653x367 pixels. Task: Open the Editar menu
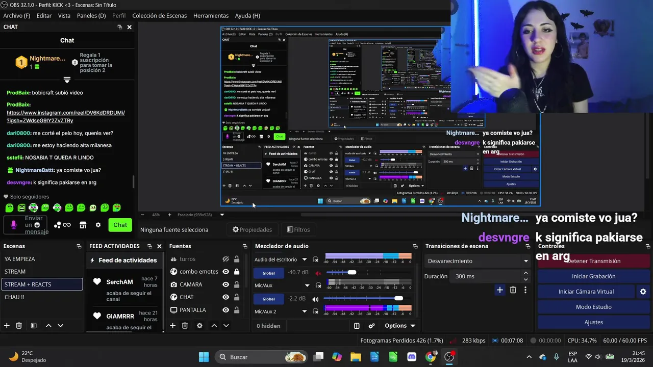point(44,16)
